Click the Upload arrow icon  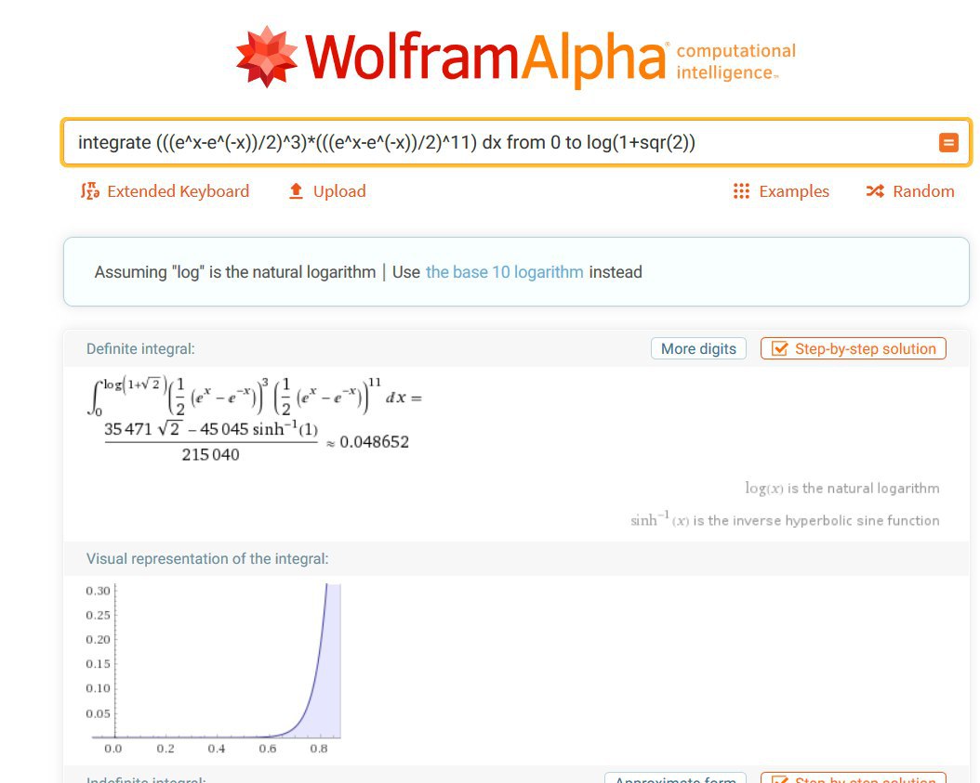(296, 191)
